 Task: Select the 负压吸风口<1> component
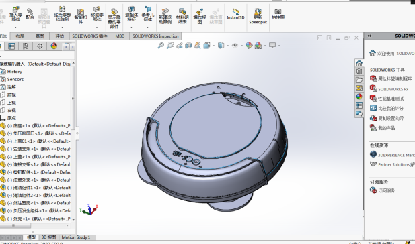pos(36,133)
